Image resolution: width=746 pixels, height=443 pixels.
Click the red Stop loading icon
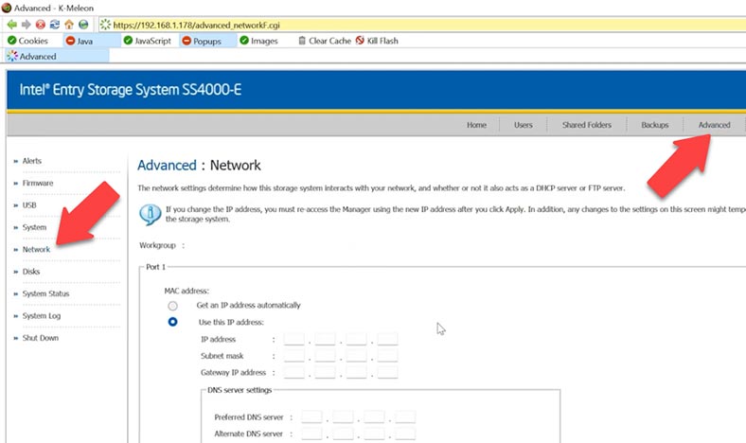(x=41, y=25)
